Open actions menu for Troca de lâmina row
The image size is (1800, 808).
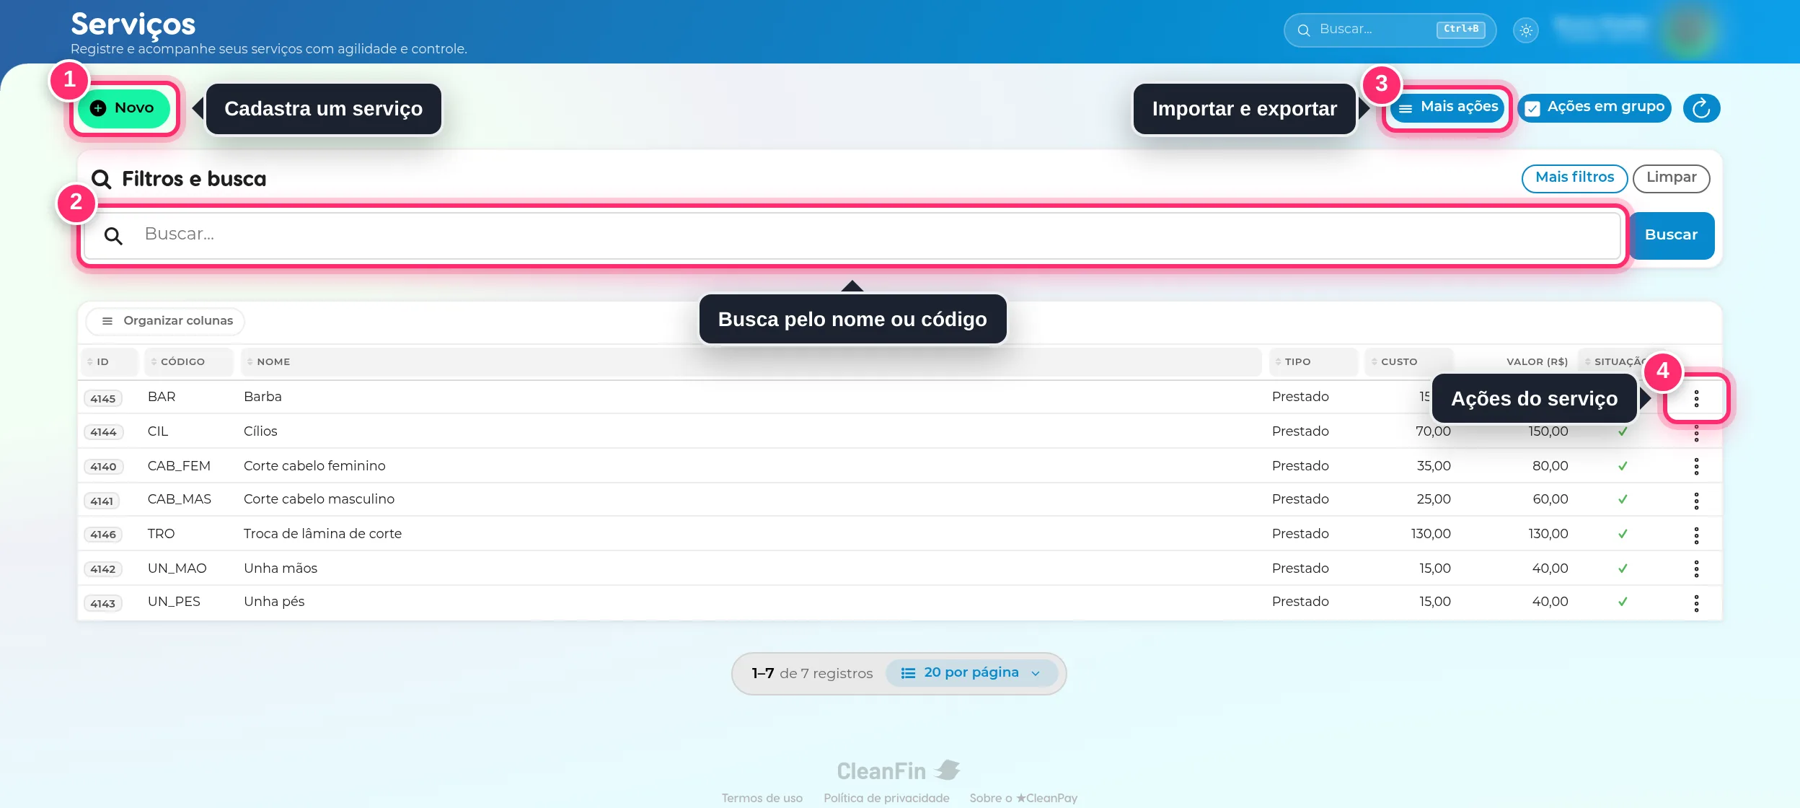click(1696, 535)
